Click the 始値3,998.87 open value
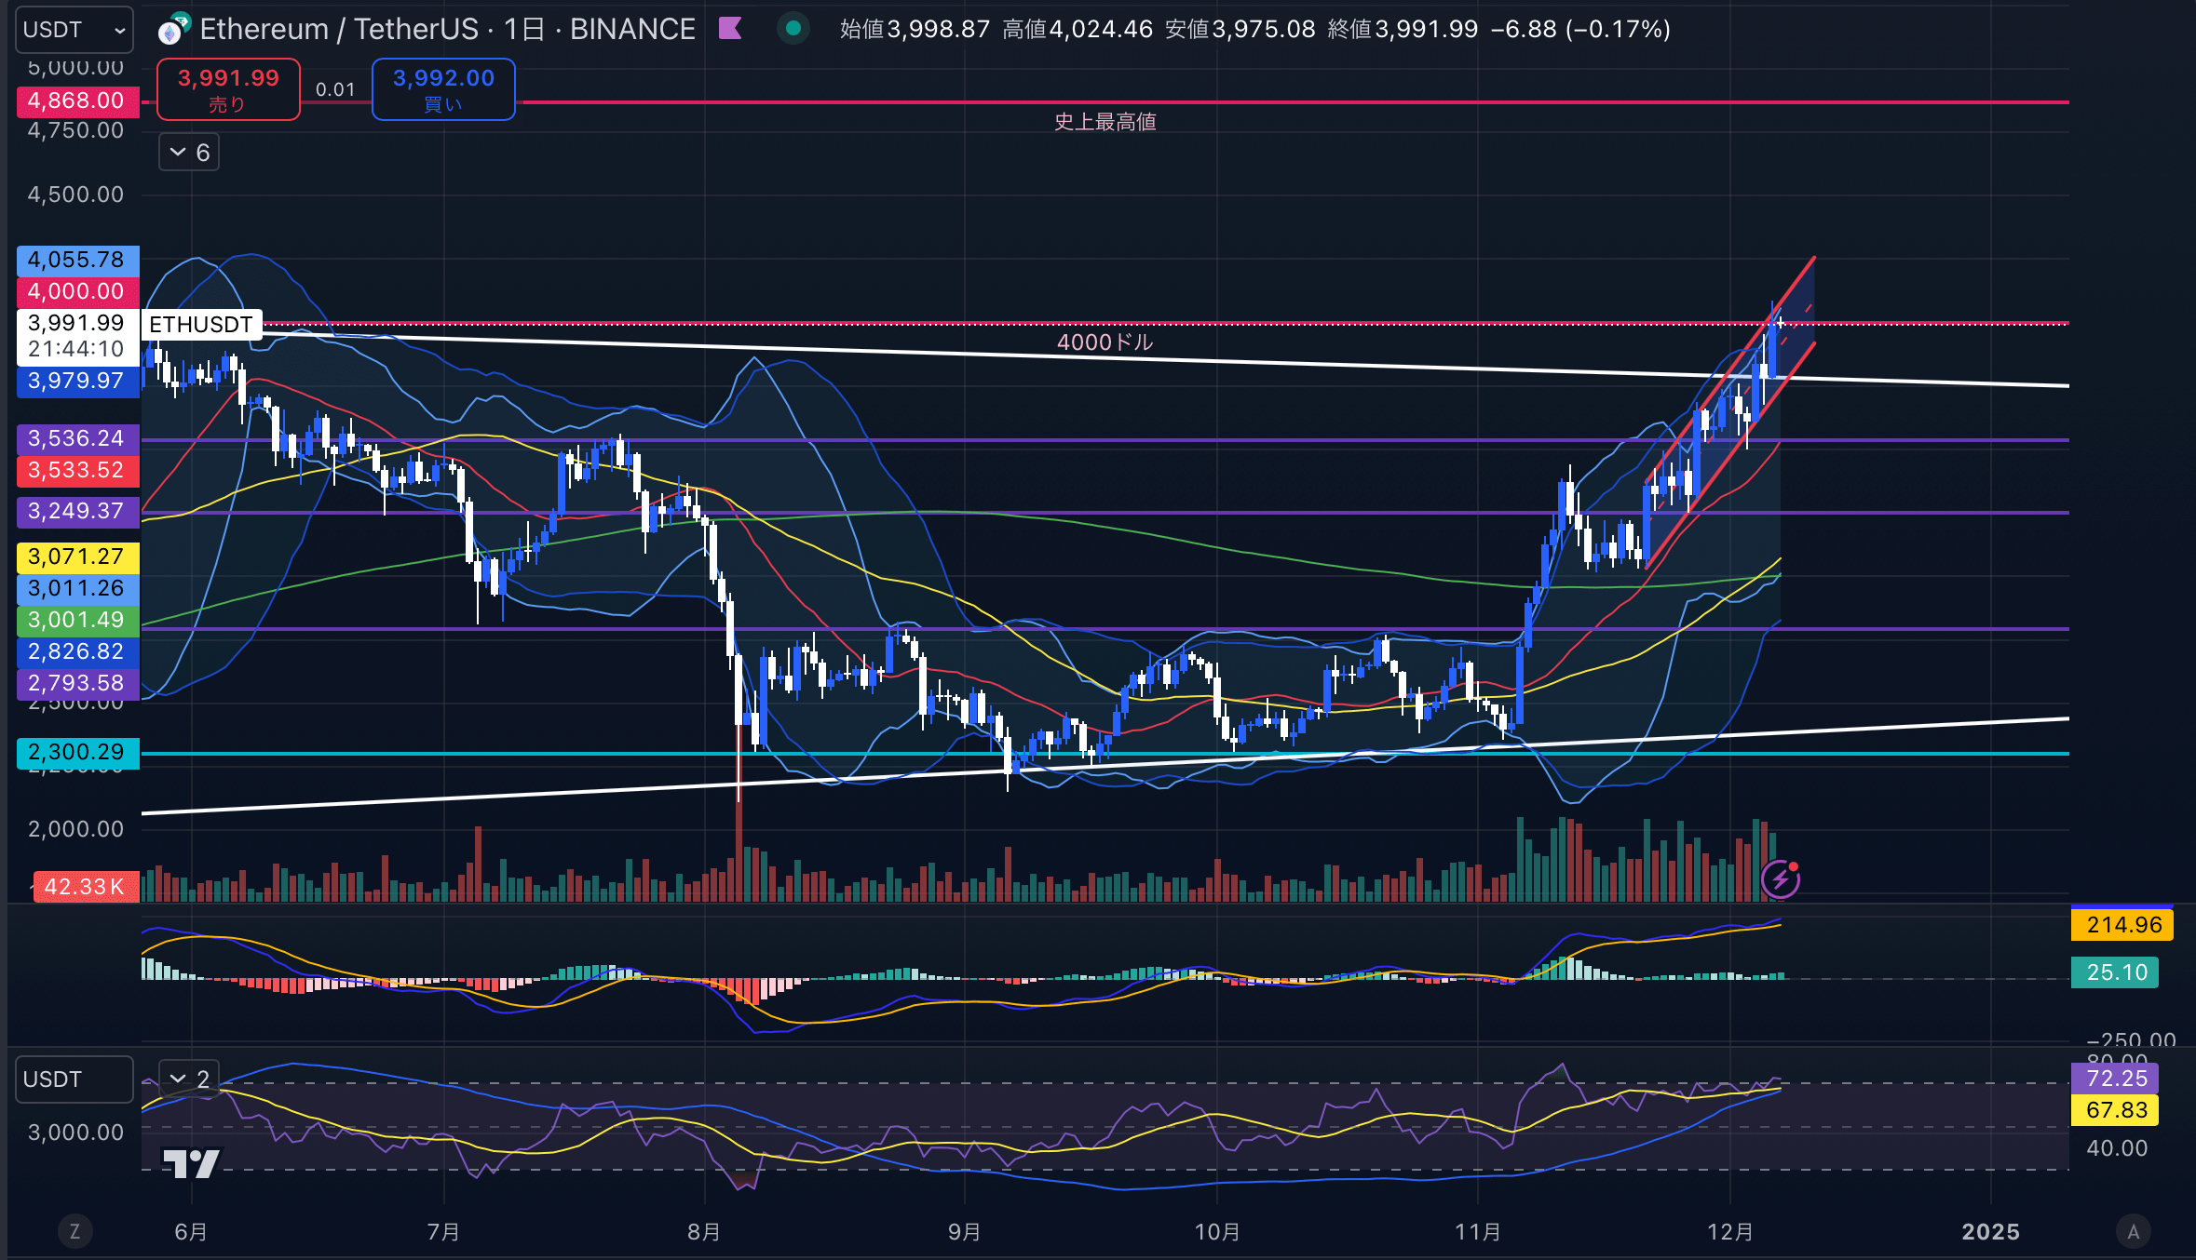The height and width of the screenshot is (1260, 2196). point(915,30)
